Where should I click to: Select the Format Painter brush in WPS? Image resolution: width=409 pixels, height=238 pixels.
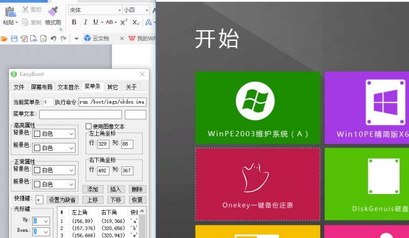53,11
